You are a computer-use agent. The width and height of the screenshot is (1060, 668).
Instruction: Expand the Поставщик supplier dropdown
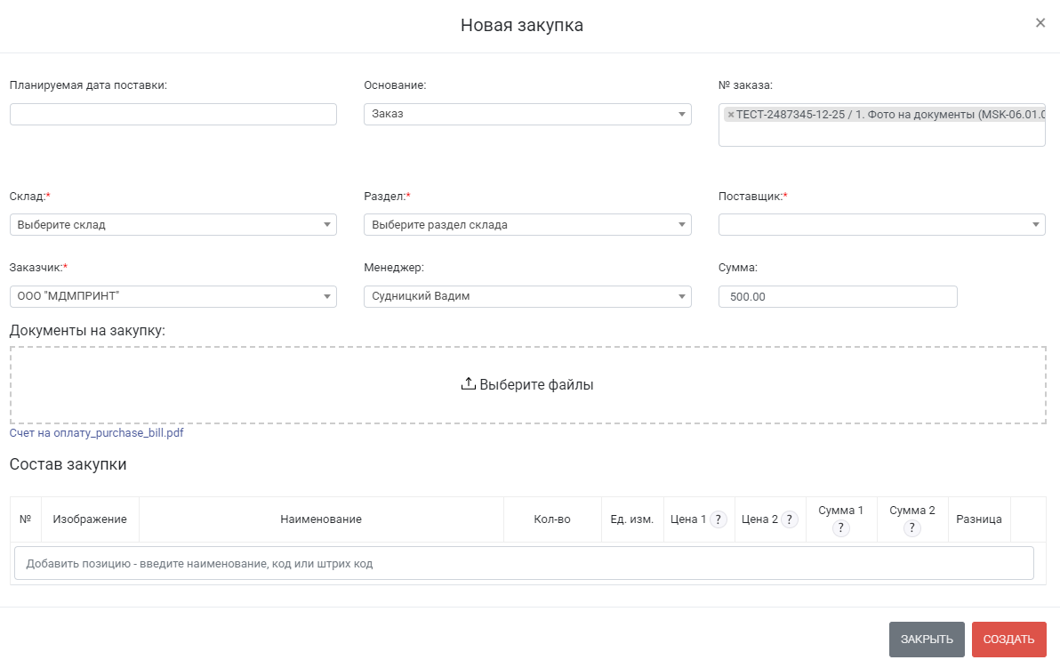coord(881,225)
